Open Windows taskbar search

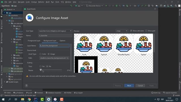pos(10,99)
